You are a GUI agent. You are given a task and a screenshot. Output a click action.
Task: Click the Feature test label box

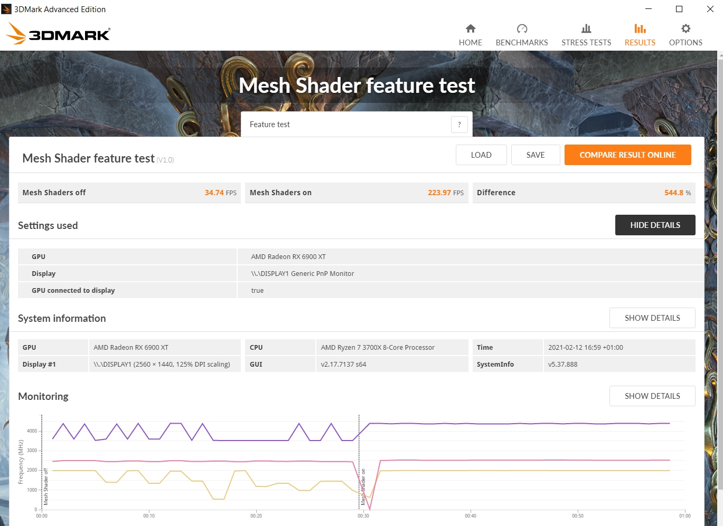click(x=356, y=125)
